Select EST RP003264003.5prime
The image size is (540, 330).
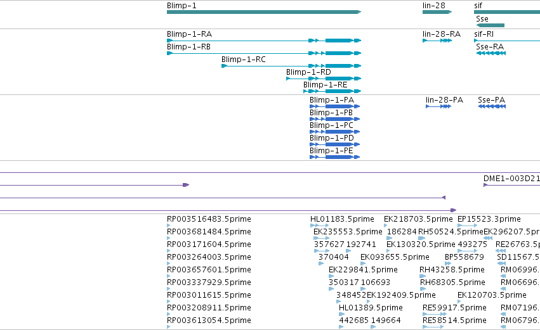[209, 257]
